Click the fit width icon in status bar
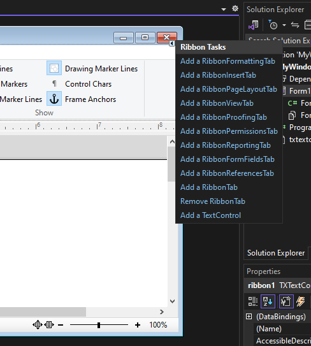Viewport: 311px width, 346px height. point(49,325)
